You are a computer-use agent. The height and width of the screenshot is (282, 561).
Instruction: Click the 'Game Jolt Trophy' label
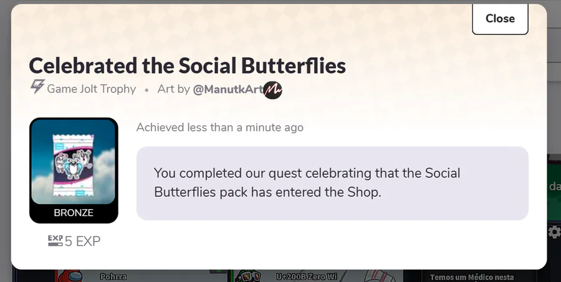91,89
